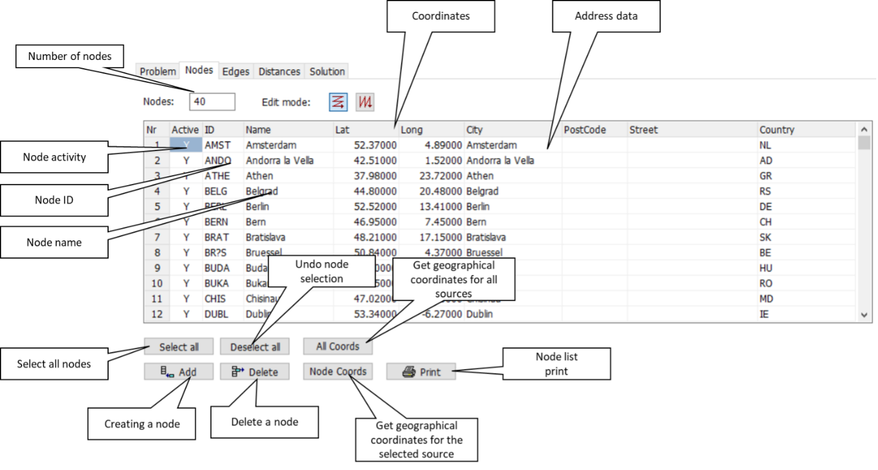Image resolution: width=878 pixels, height=470 pixels.
Task: Open the Edges tab
Action: coord(236,71)
